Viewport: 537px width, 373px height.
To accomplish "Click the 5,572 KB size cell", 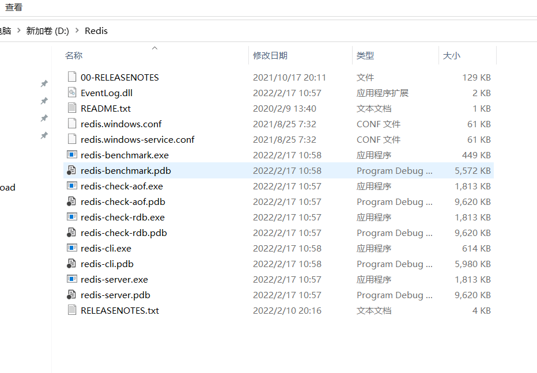I will click(472, 170).
